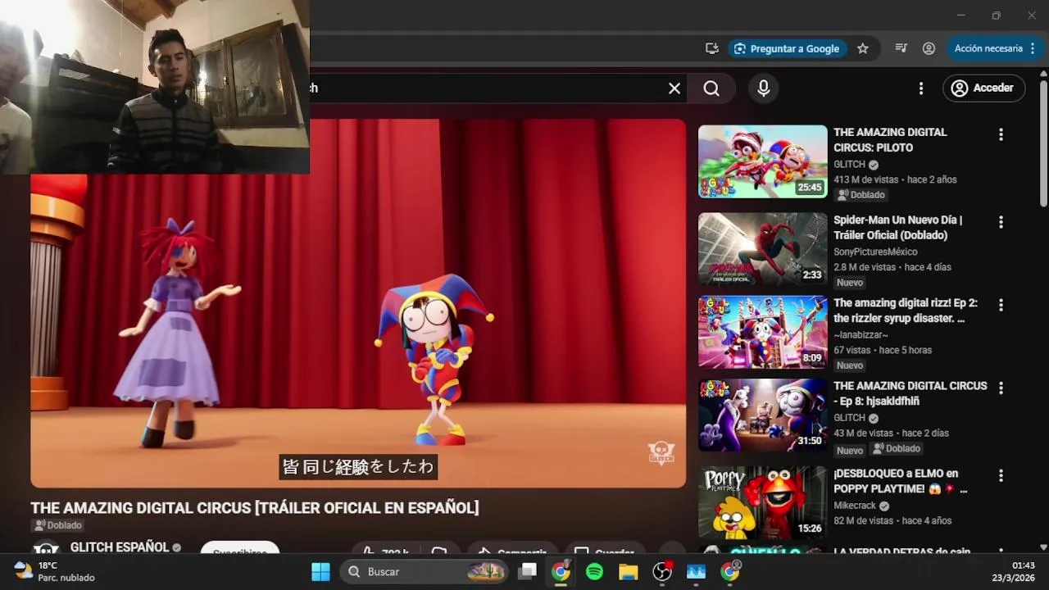Click title "¡DESBLOQUEO a ELMO en POPPY PLAYTIME!"
This screenshot has height=590, width=1049.
point(901,481)
